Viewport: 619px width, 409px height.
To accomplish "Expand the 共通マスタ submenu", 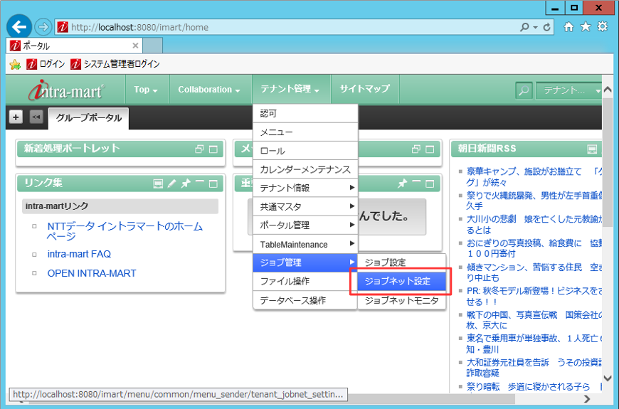I will click(x=305, y=206).
